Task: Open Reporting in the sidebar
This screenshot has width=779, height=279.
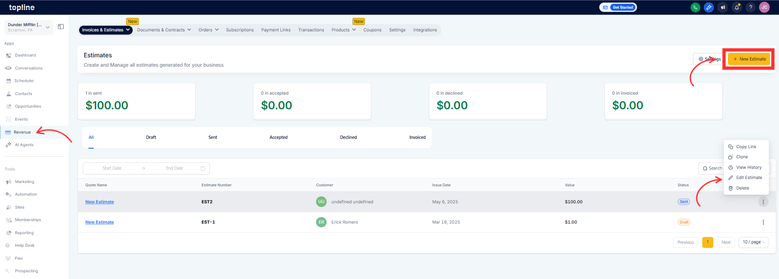Action: [x=24, y=233]
